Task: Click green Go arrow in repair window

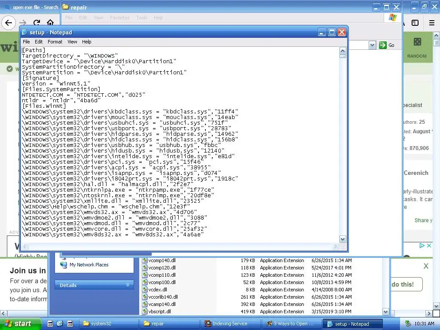Action: [x=383, y=45]
